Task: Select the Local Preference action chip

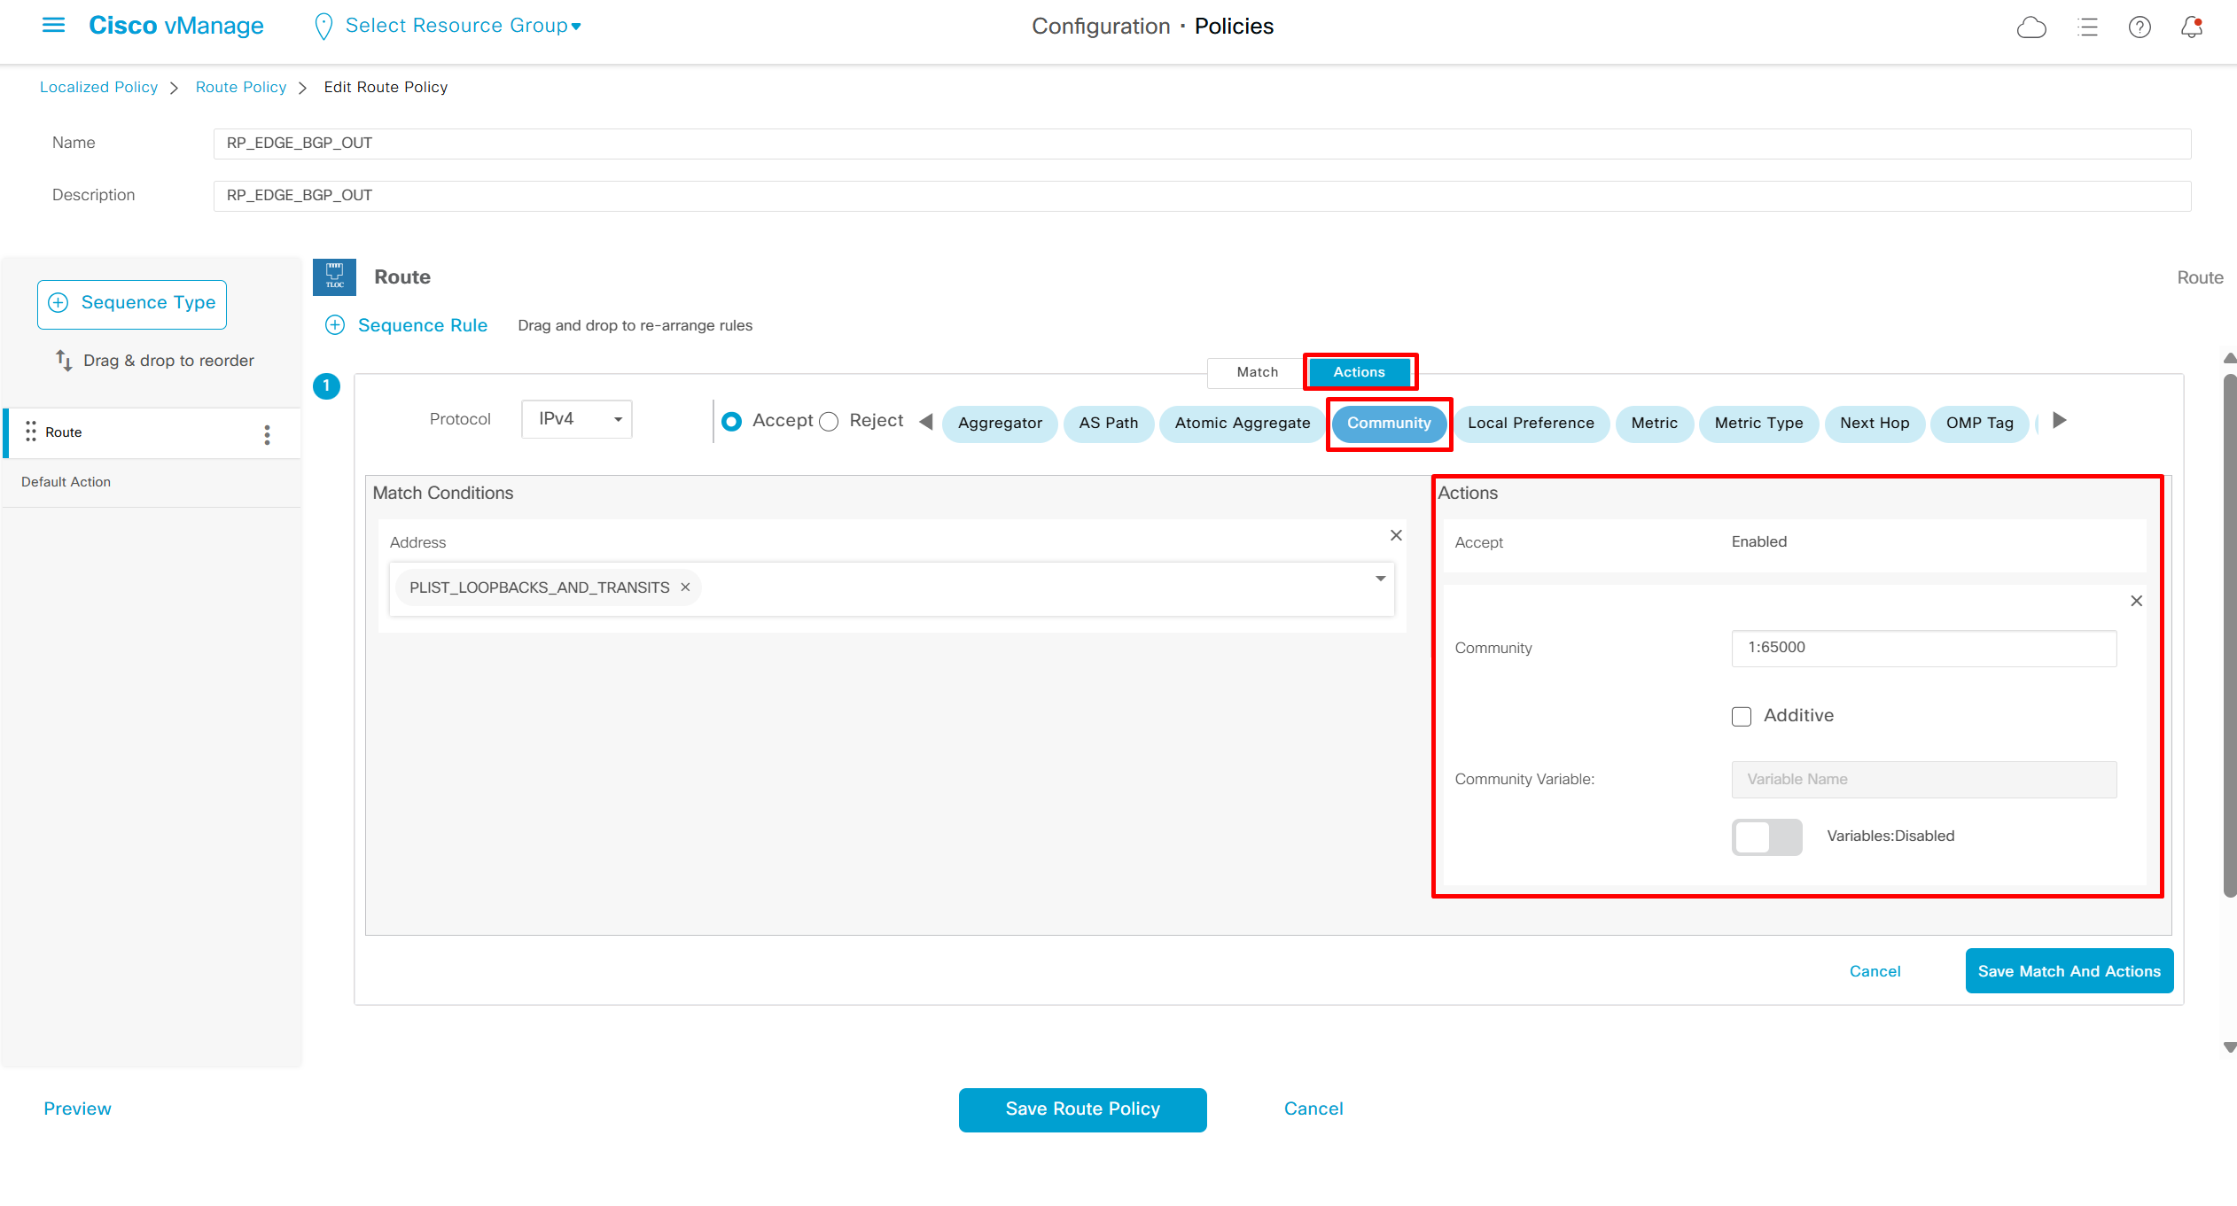Action: pos(1531,423)
